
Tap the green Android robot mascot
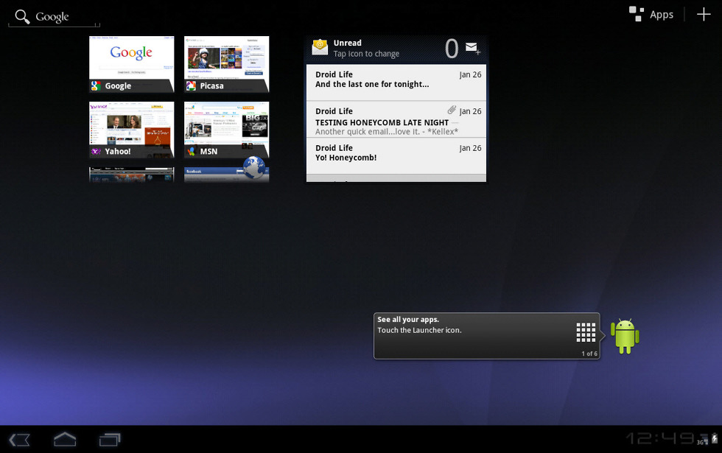(x=624, y=336)
